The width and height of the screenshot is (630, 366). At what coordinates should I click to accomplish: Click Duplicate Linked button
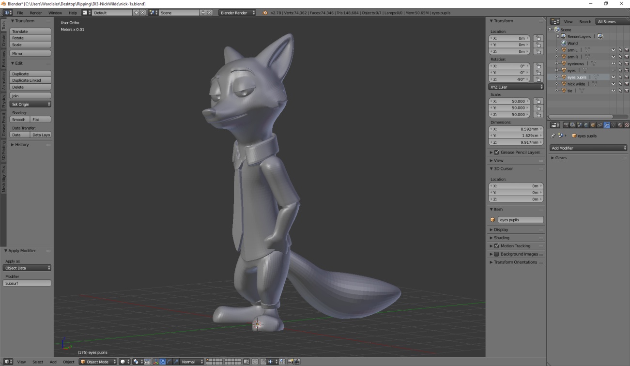tap(30, 80)
